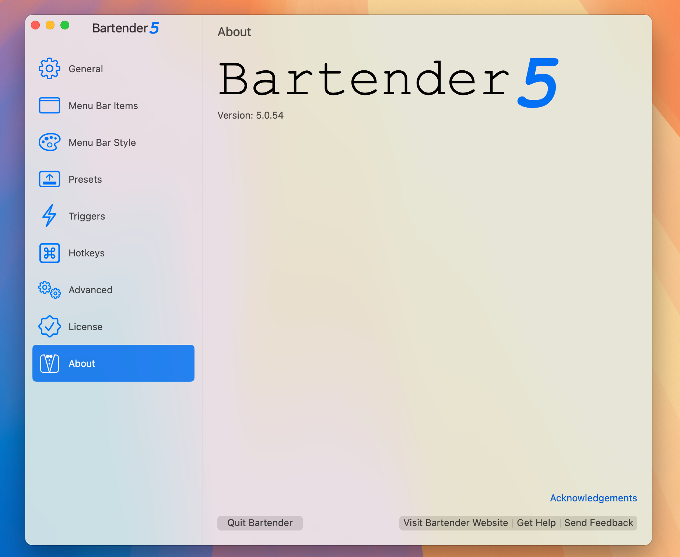Click the License checkmark seal icon

click(x=49, y=326)
